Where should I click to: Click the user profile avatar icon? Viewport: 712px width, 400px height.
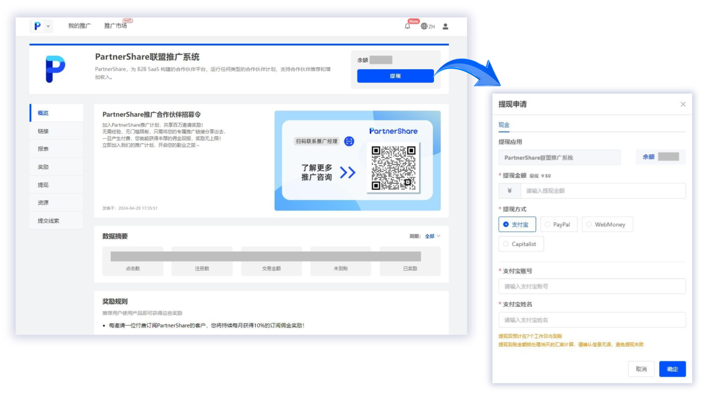tap(445, 26)
